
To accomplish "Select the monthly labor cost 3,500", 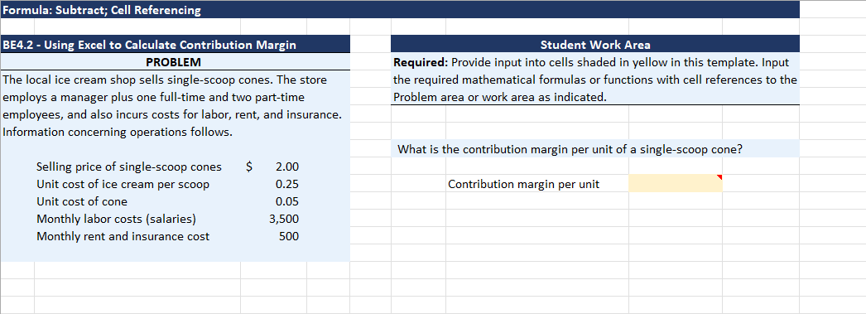I will tap(284, 219).
